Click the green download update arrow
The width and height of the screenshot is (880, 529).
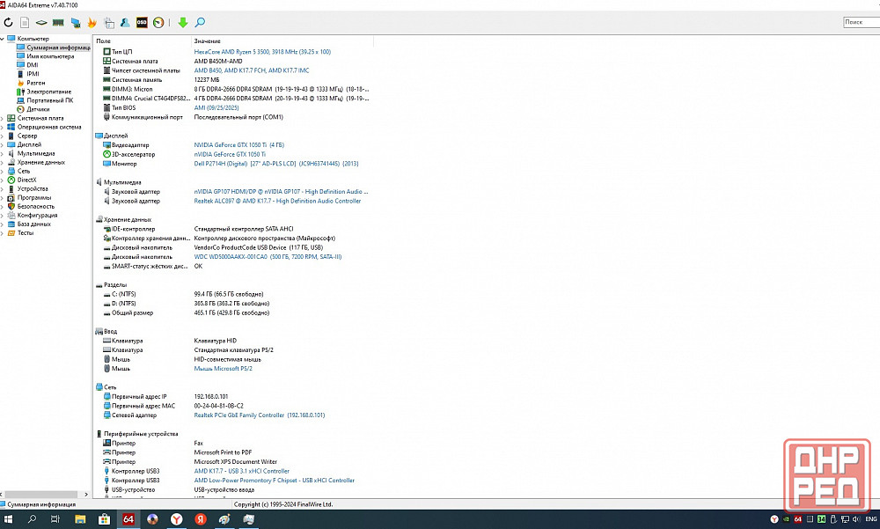coord(183,22)
